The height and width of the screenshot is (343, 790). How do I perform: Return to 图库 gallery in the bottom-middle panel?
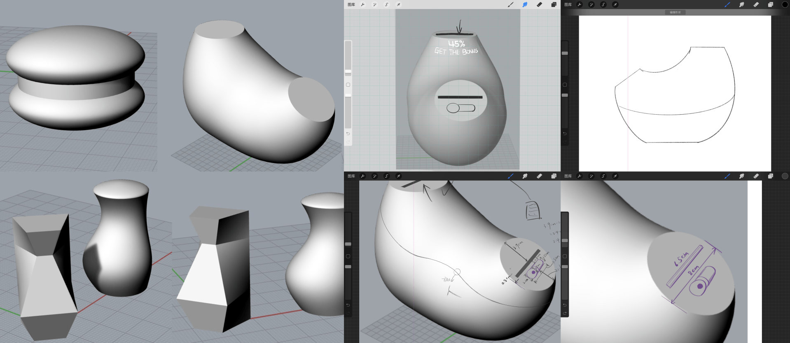tap(351, 176)
